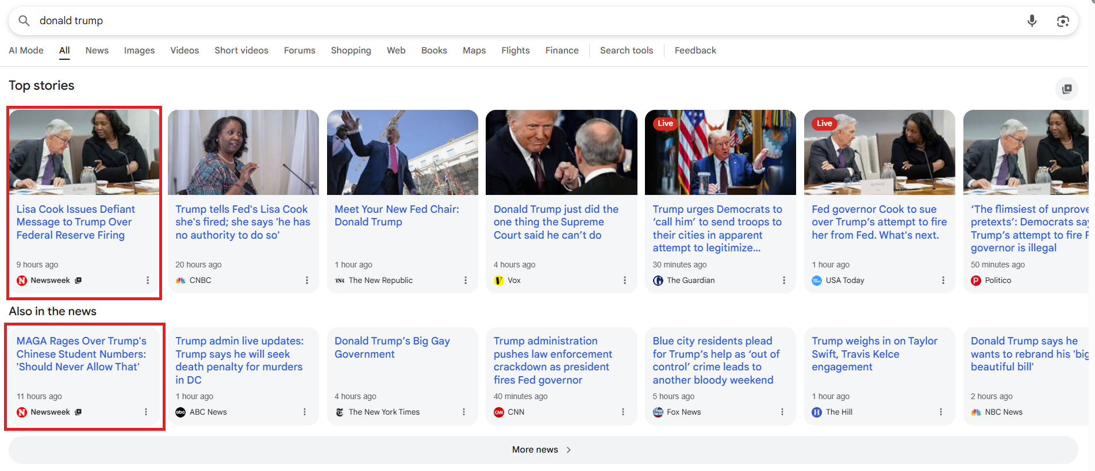The height and width of the screenshot is (471, 1095).
Task: Click the New Republic story thumbnail image
Action: tap(402, 152)
